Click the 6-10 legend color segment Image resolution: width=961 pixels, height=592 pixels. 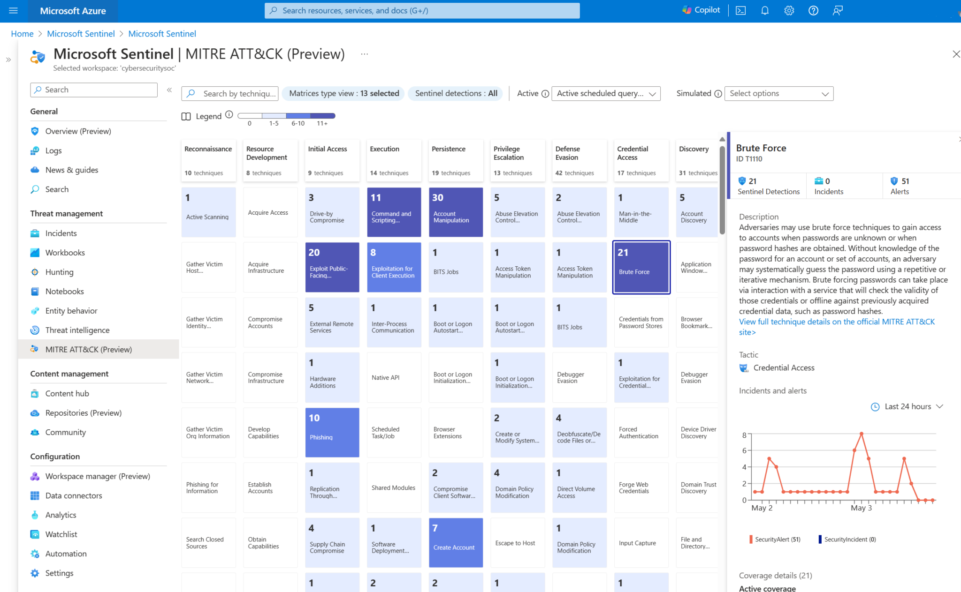(298, 115)
